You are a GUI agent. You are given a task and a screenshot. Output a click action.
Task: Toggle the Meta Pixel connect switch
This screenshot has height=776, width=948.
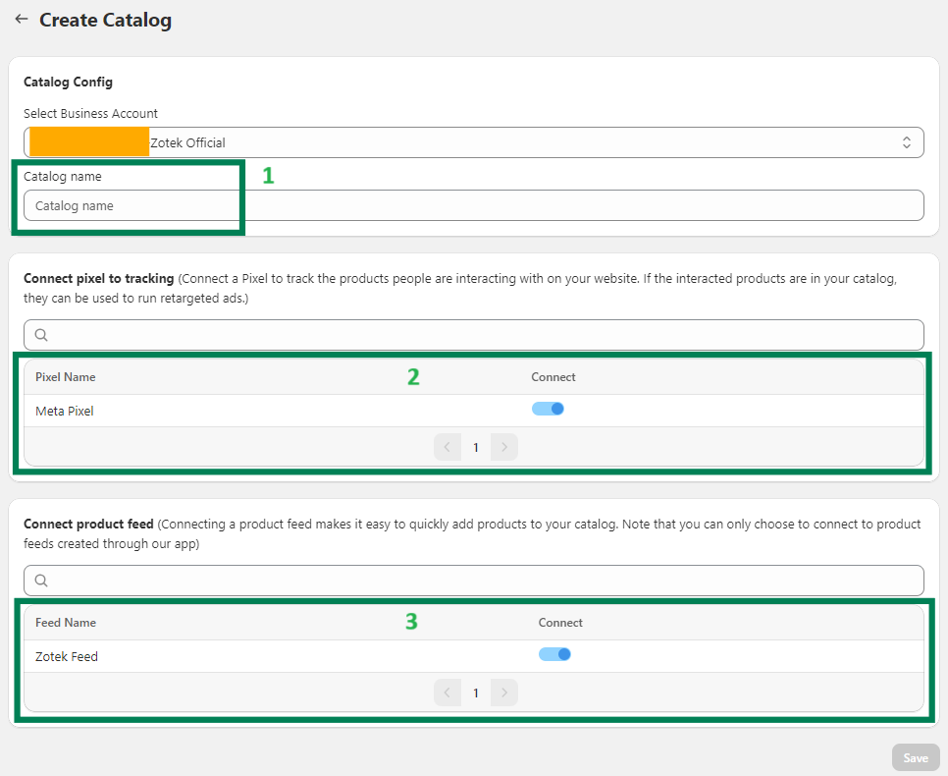(x=548, y=410)
